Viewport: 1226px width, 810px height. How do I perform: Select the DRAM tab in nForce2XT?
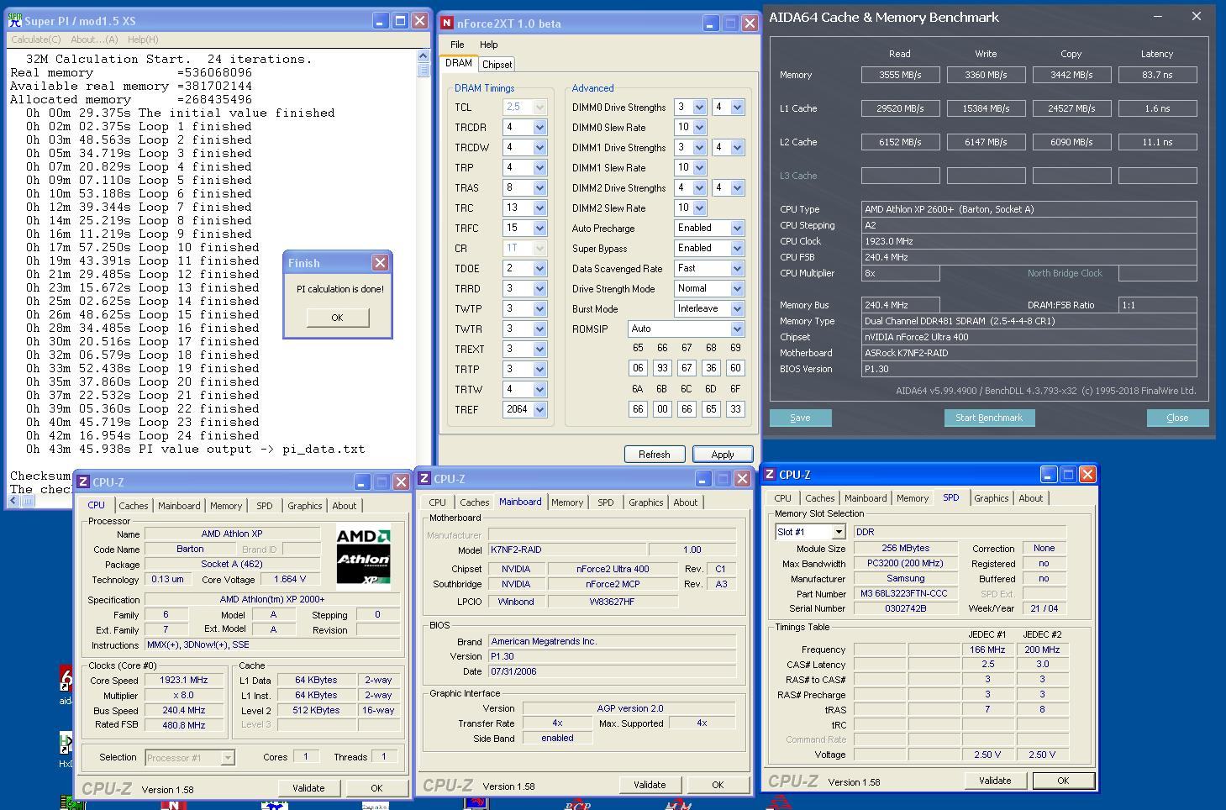(459, 63)
